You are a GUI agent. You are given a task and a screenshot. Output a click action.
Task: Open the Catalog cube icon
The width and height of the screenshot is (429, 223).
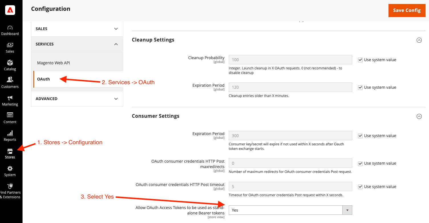click(x=10, y=62)
